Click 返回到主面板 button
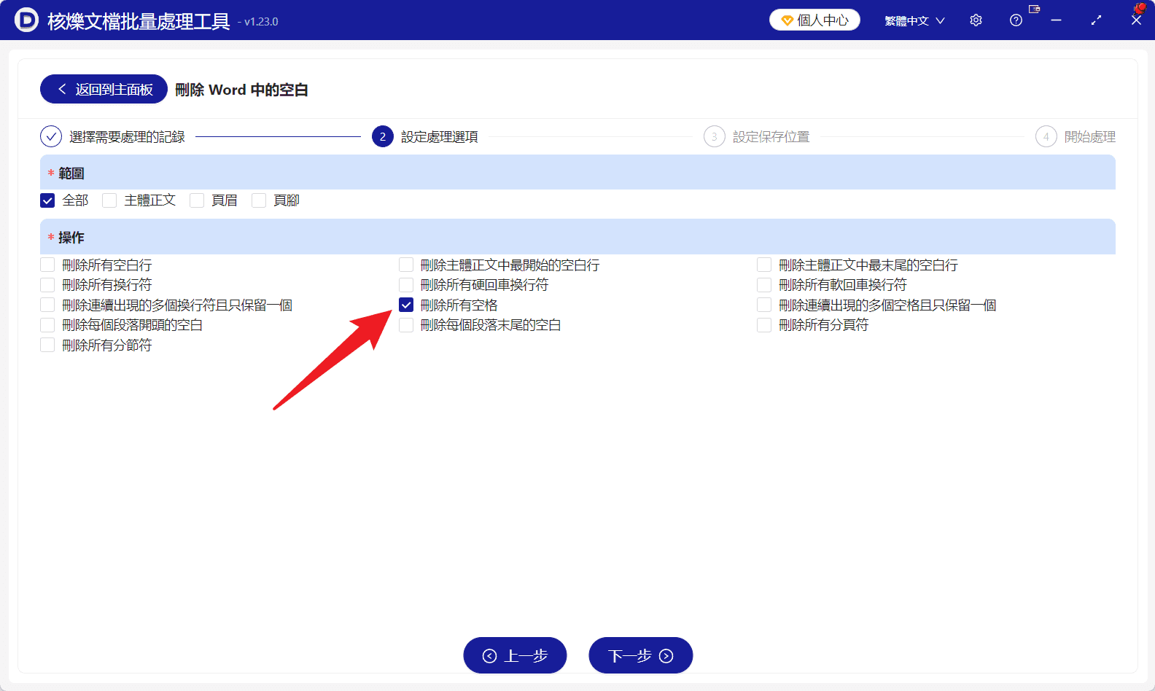 [104, 89]
